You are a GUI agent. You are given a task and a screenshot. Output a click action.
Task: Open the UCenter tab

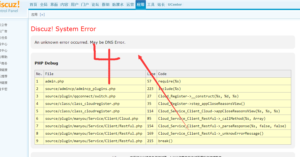(175, 5)
